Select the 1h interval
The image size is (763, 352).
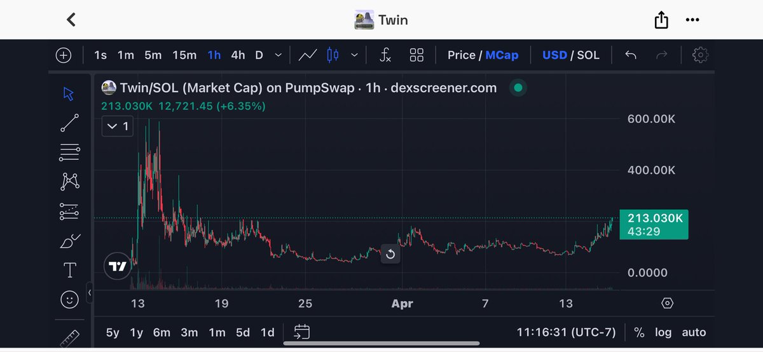(x=214, y=55)
